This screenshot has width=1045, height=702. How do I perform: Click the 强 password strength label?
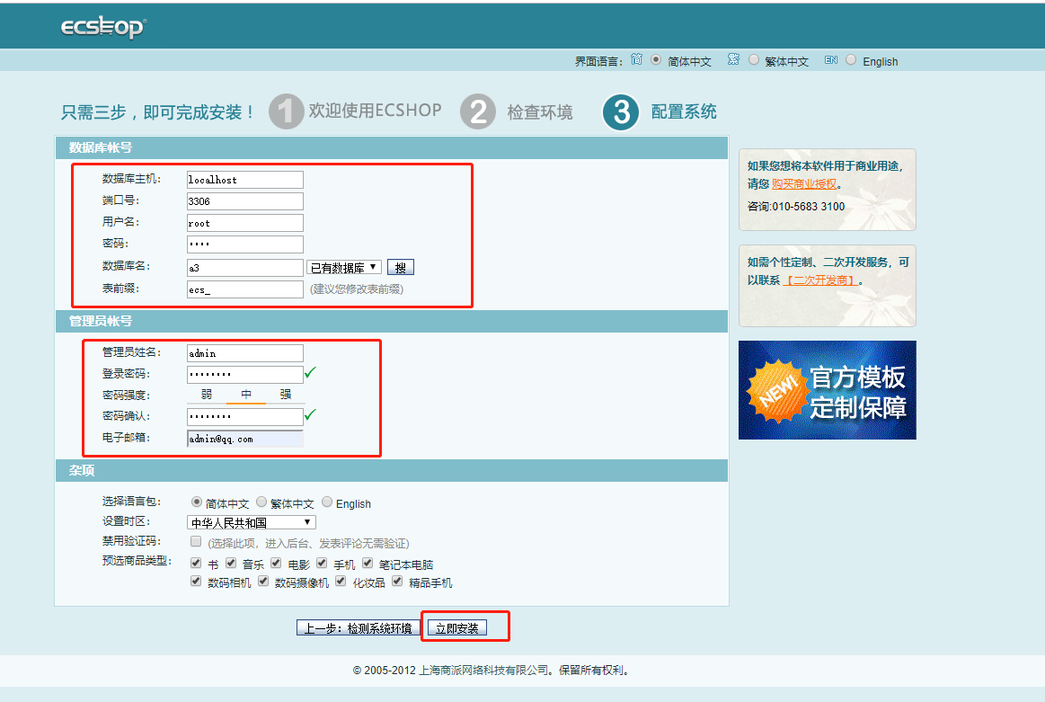pos(285,395)
